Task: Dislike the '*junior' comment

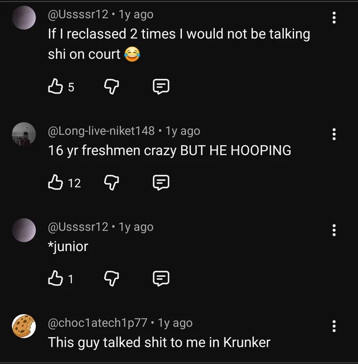Action: [112, 278]
